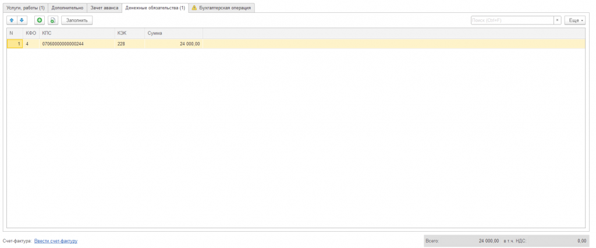596x248 pixels.
Task: Open the Еще dropdown menu
Action: tap(574, 20)
